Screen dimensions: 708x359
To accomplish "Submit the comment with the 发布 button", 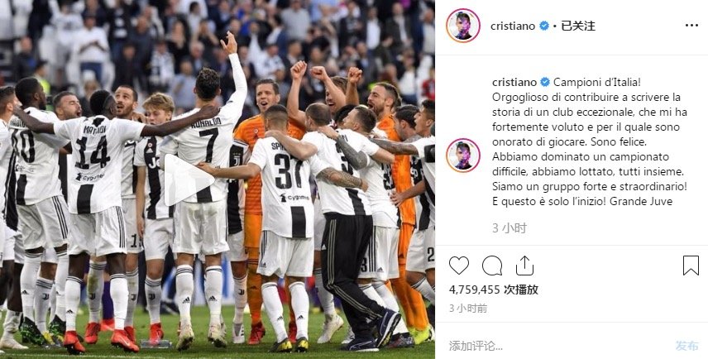I will click(x=686, y=346).
